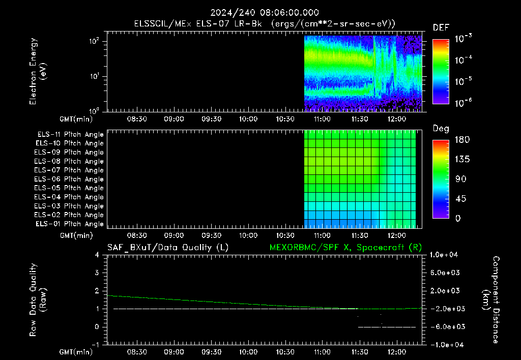Click the 135 value on Deg color scale
The height and width of the screenshot is (360, 521).
click(462, 160)
